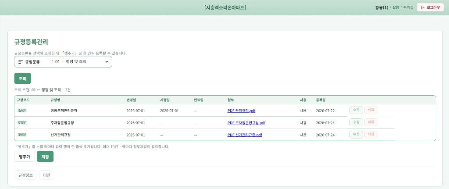449x189 pixels.
Task: Select regulation name 주차장운영규정
Action: (x=62, y=123)
